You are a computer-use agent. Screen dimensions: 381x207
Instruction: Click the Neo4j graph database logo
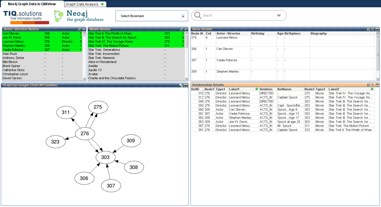(x=79, y=16)
